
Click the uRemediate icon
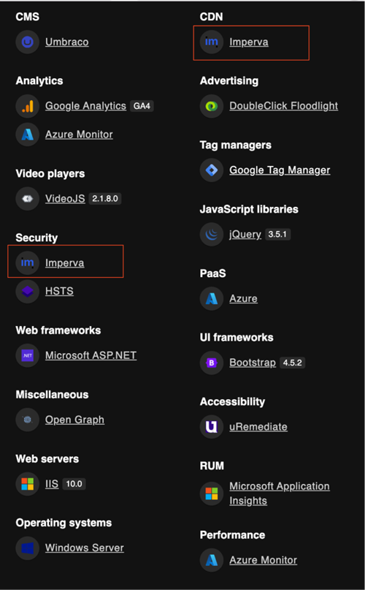click(212, 427)
